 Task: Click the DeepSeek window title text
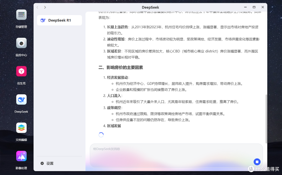150,7
